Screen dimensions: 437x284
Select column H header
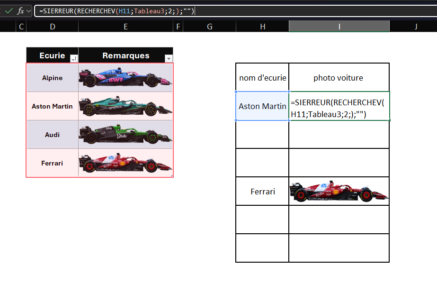pos(262,27)
